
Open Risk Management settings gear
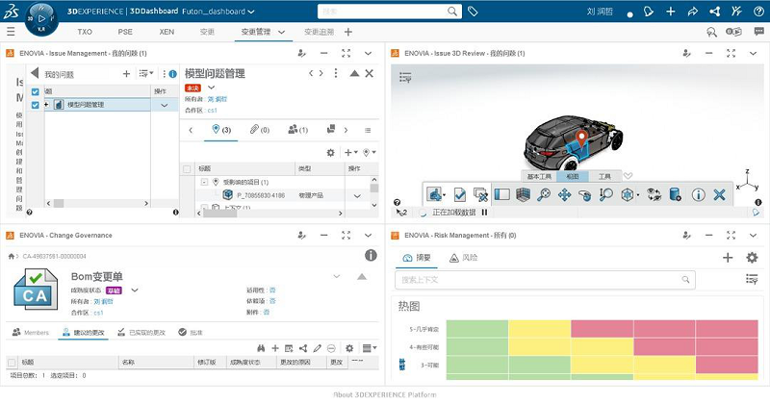tap(751, 258)
